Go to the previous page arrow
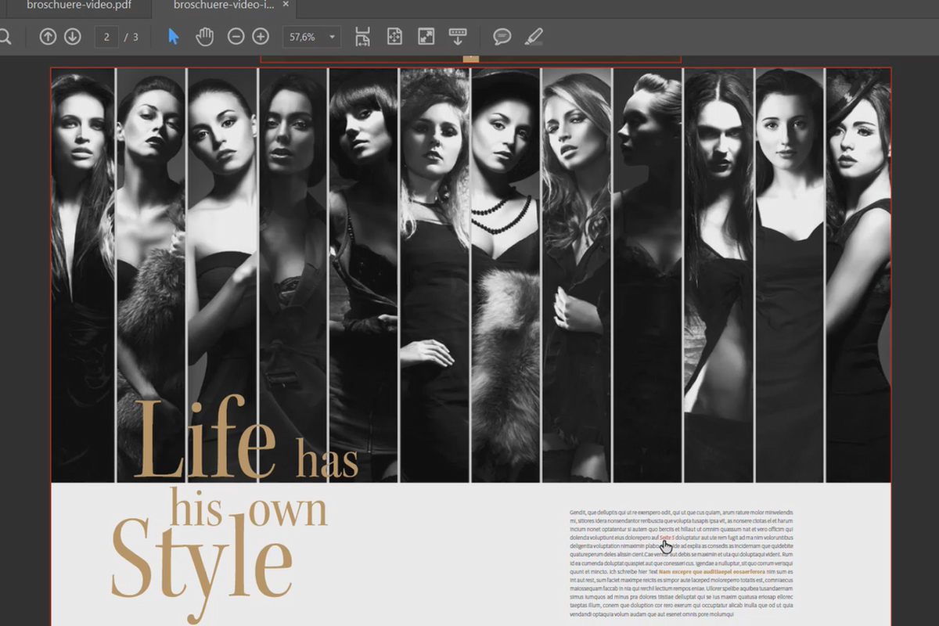The image size is (939, 626). point(48,37)
